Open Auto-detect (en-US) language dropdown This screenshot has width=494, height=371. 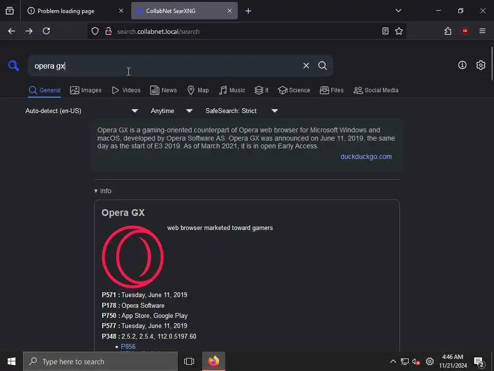click(x=82, y=111)
